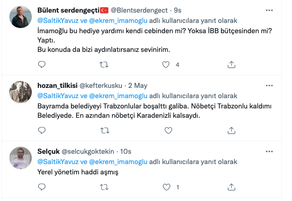
Task: Open more options for Selçuk's tweet
Action: [x=269, y=151]
